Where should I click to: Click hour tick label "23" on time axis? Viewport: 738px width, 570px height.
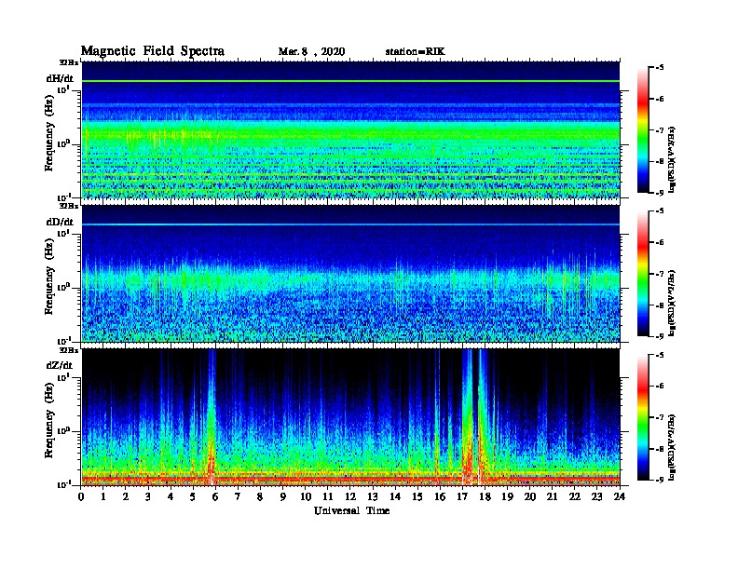point(597,496)
